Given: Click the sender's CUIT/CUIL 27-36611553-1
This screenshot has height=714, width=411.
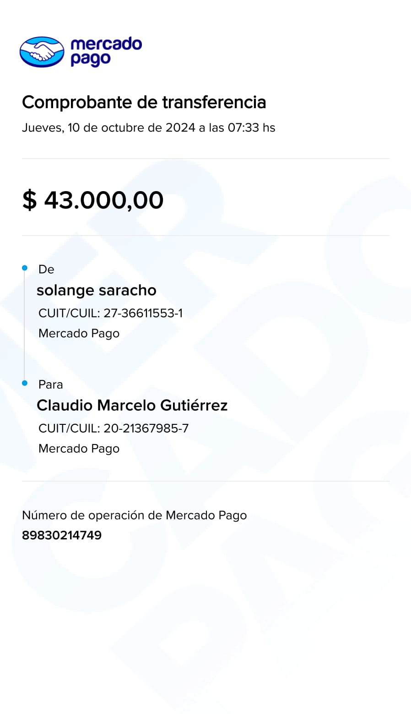Looking at the screenshot, I should point(110,313).
